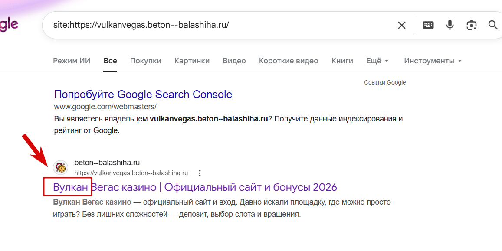Open the Короткие видео tab
The height and width of the screenshot is (251, 502).
[289, 61]
